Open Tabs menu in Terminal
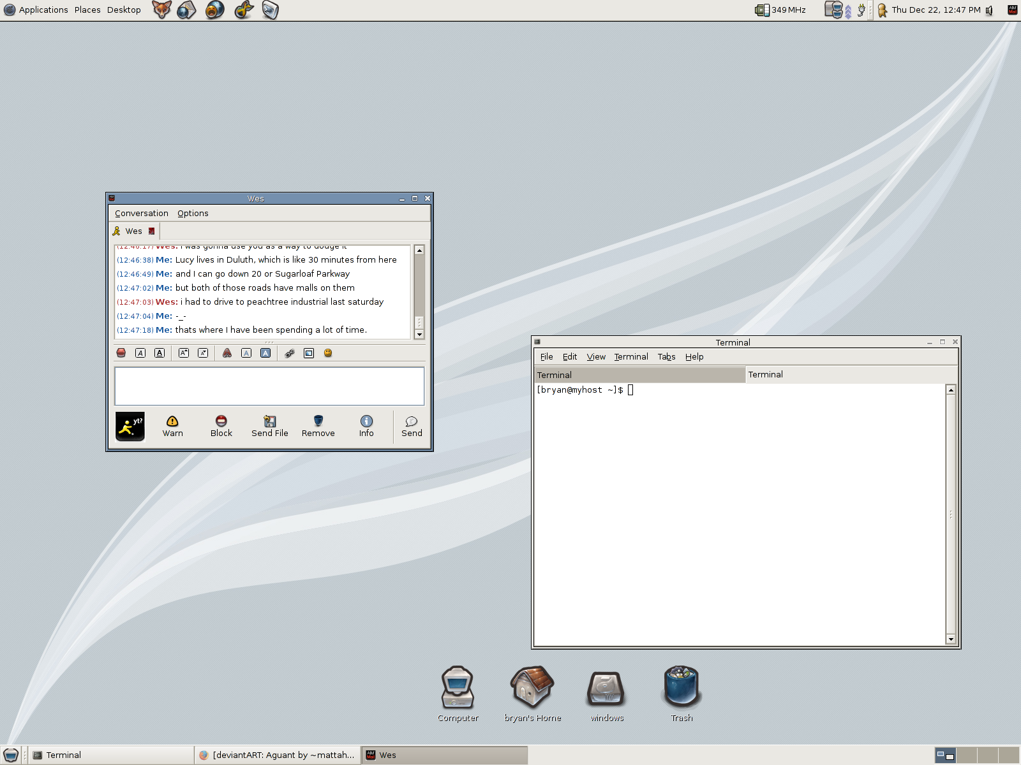Viewport: 1021px width, 765px height. coord(666,357)
